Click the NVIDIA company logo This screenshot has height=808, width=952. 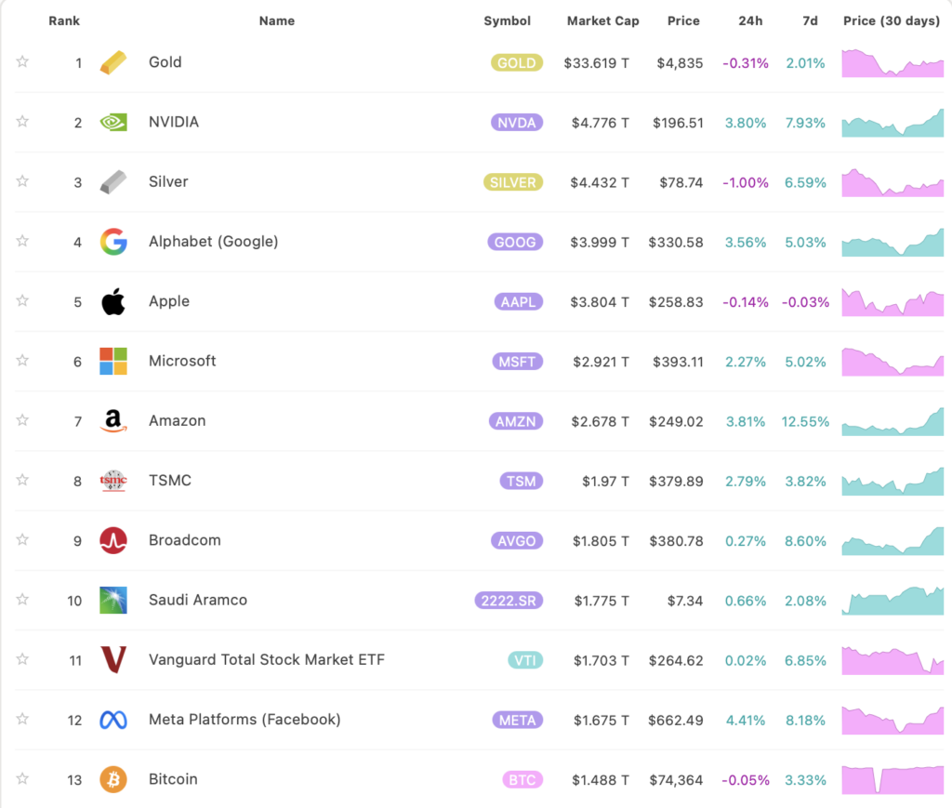point(112,122)
